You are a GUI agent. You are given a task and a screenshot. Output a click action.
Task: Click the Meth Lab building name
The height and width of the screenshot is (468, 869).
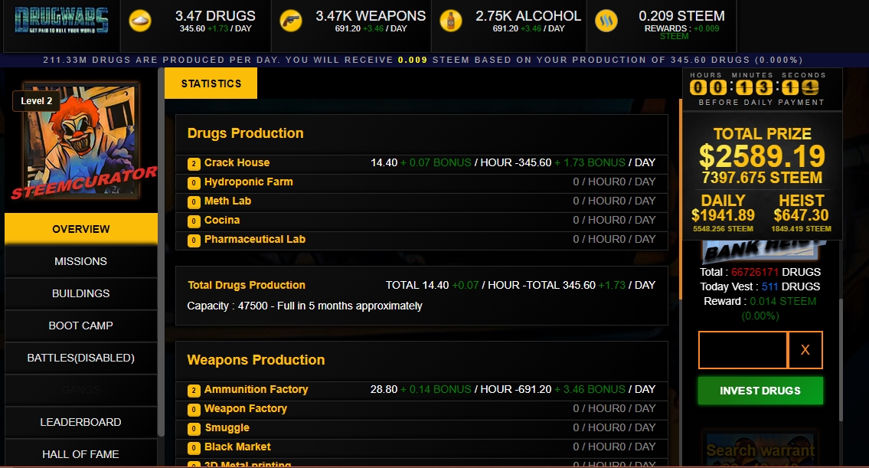point(228,201)
